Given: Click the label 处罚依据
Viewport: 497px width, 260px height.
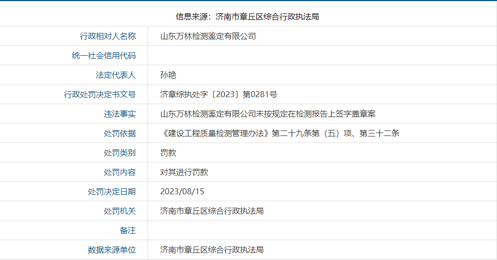Looking at the screenshot, I should [x=120, y=133].
